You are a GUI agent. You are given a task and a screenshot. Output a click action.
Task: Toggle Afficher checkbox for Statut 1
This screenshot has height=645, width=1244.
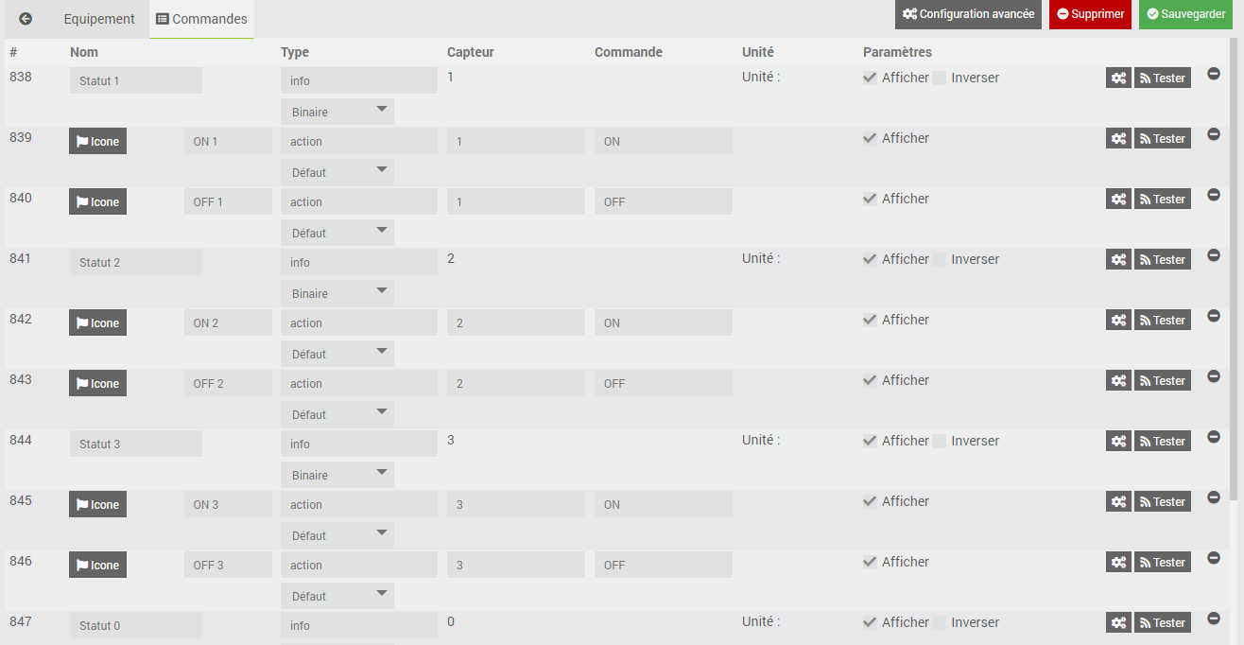(870, 78)
